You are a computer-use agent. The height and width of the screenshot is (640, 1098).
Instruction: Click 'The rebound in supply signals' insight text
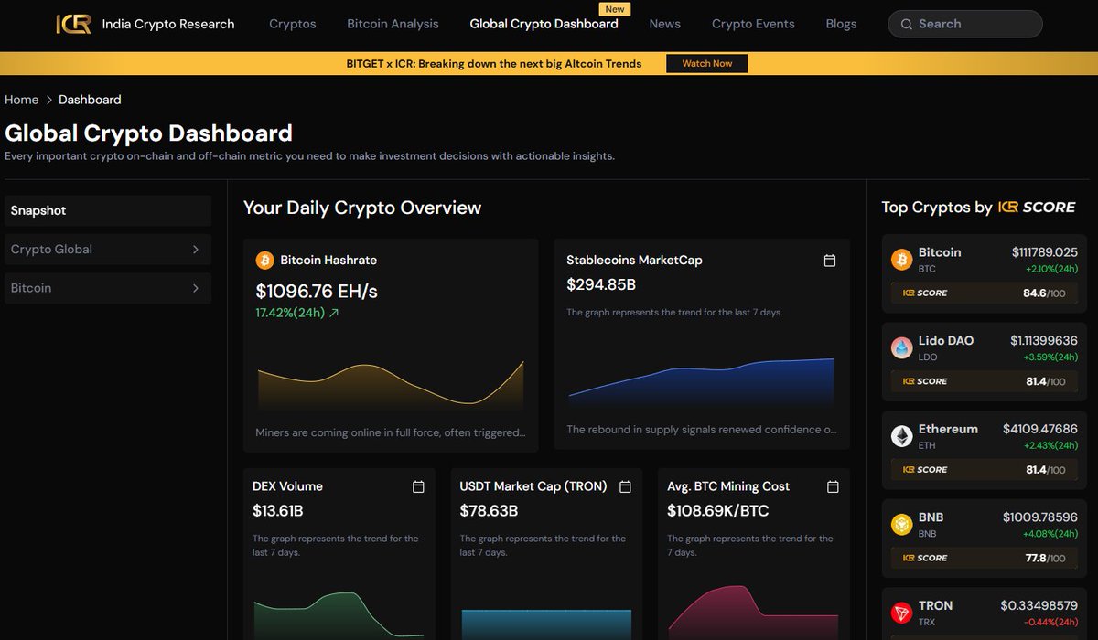702,429
